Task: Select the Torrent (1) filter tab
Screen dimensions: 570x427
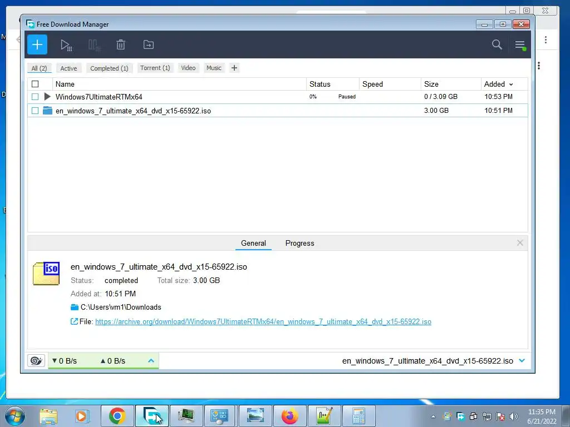Action: pos(155,68)
